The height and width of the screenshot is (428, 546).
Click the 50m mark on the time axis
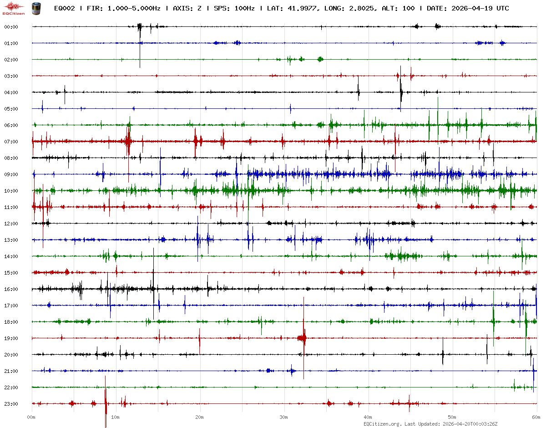(x=452, y=417)
